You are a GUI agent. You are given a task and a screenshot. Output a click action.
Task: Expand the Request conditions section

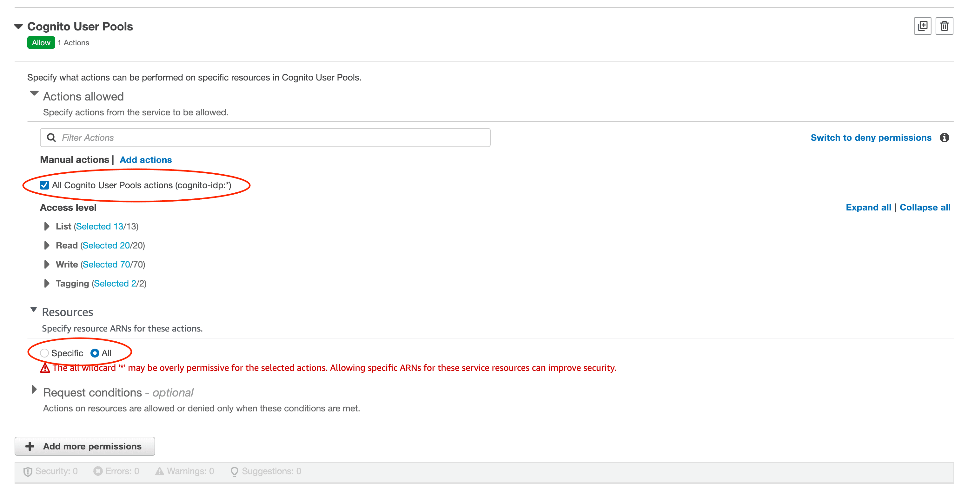click(34, 391)
